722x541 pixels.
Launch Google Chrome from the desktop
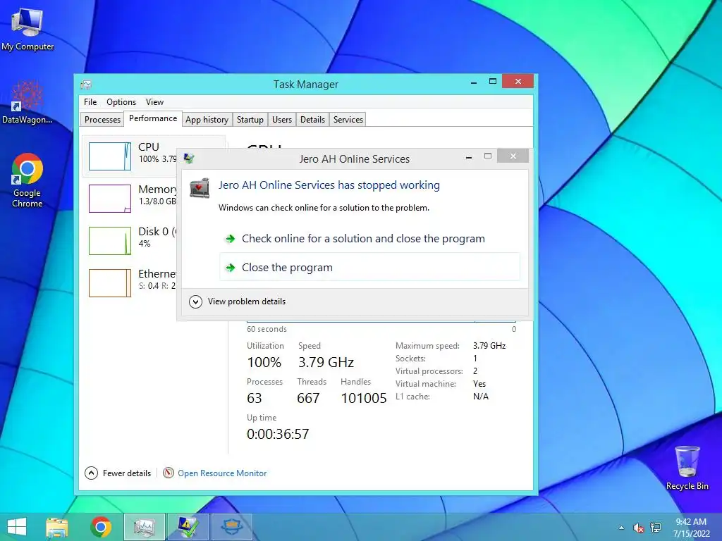(x=27, y=180)
